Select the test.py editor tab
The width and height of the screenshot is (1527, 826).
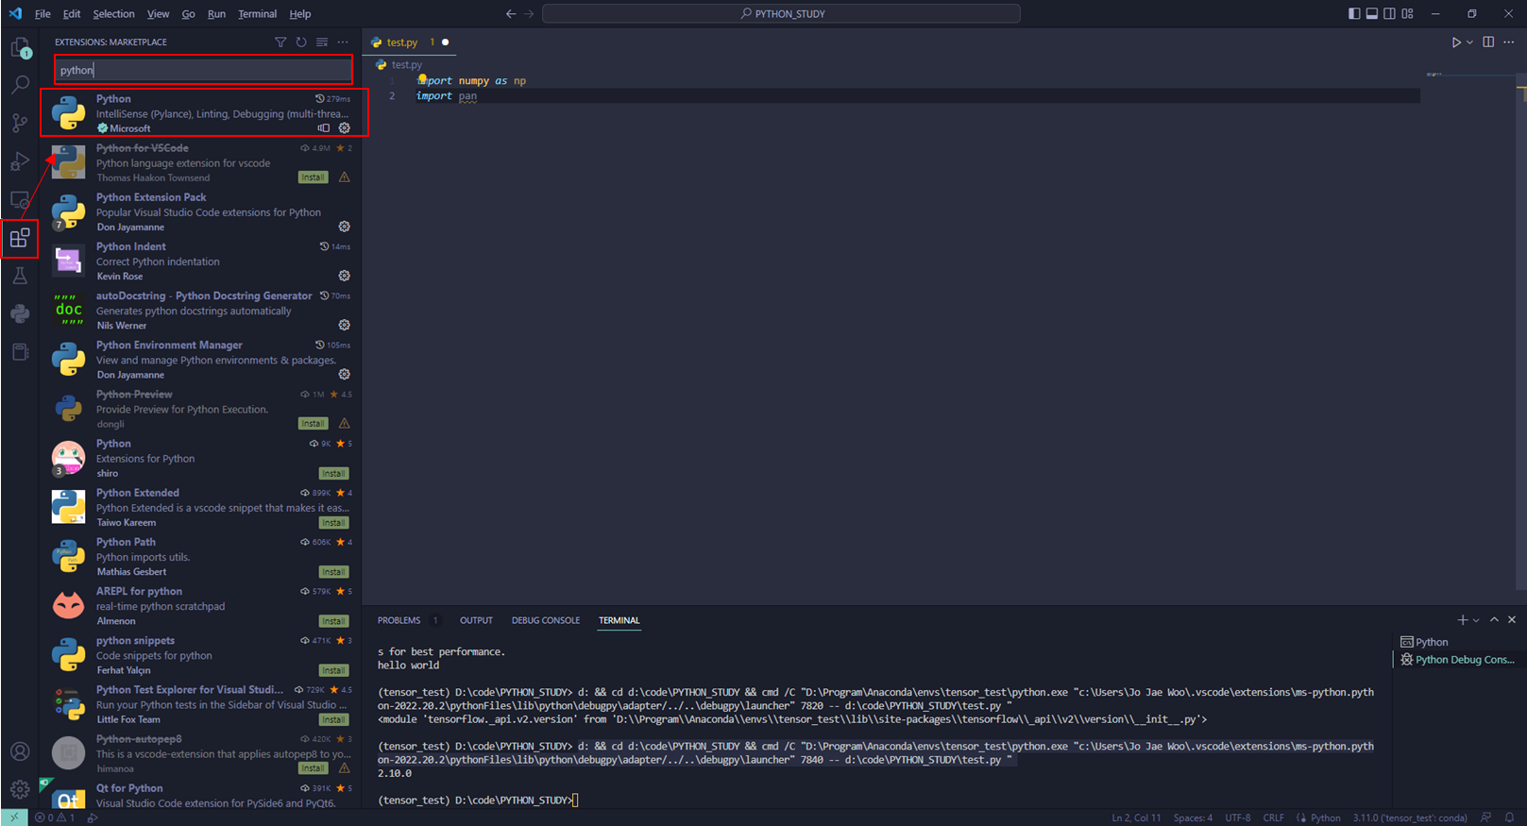click(x=410, y=42)
